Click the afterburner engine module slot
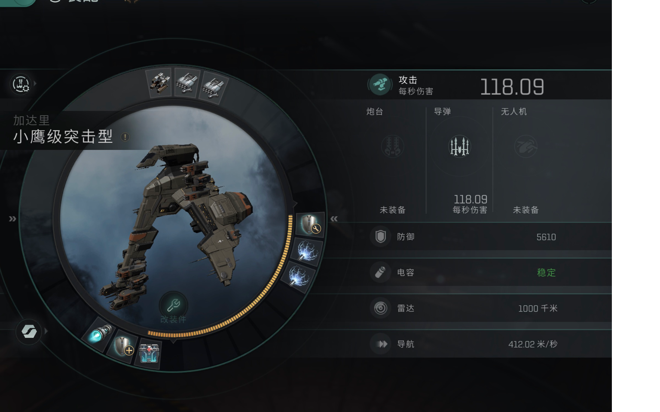Image resolution: width=660 pixels, height=412 pixels. (x=98, y=334)
